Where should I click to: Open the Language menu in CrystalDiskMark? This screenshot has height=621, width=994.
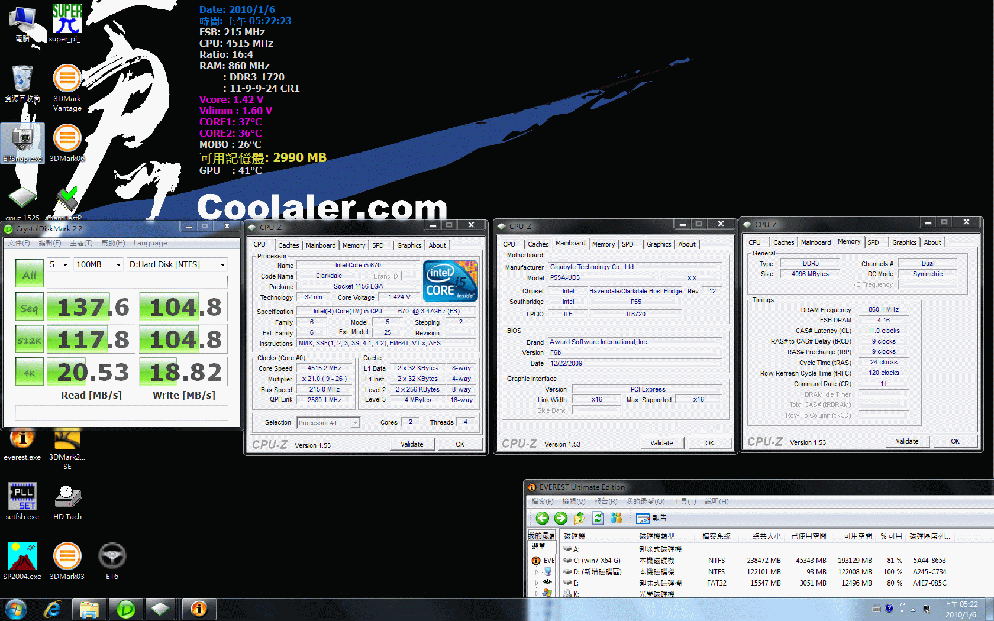coord(150,243)
